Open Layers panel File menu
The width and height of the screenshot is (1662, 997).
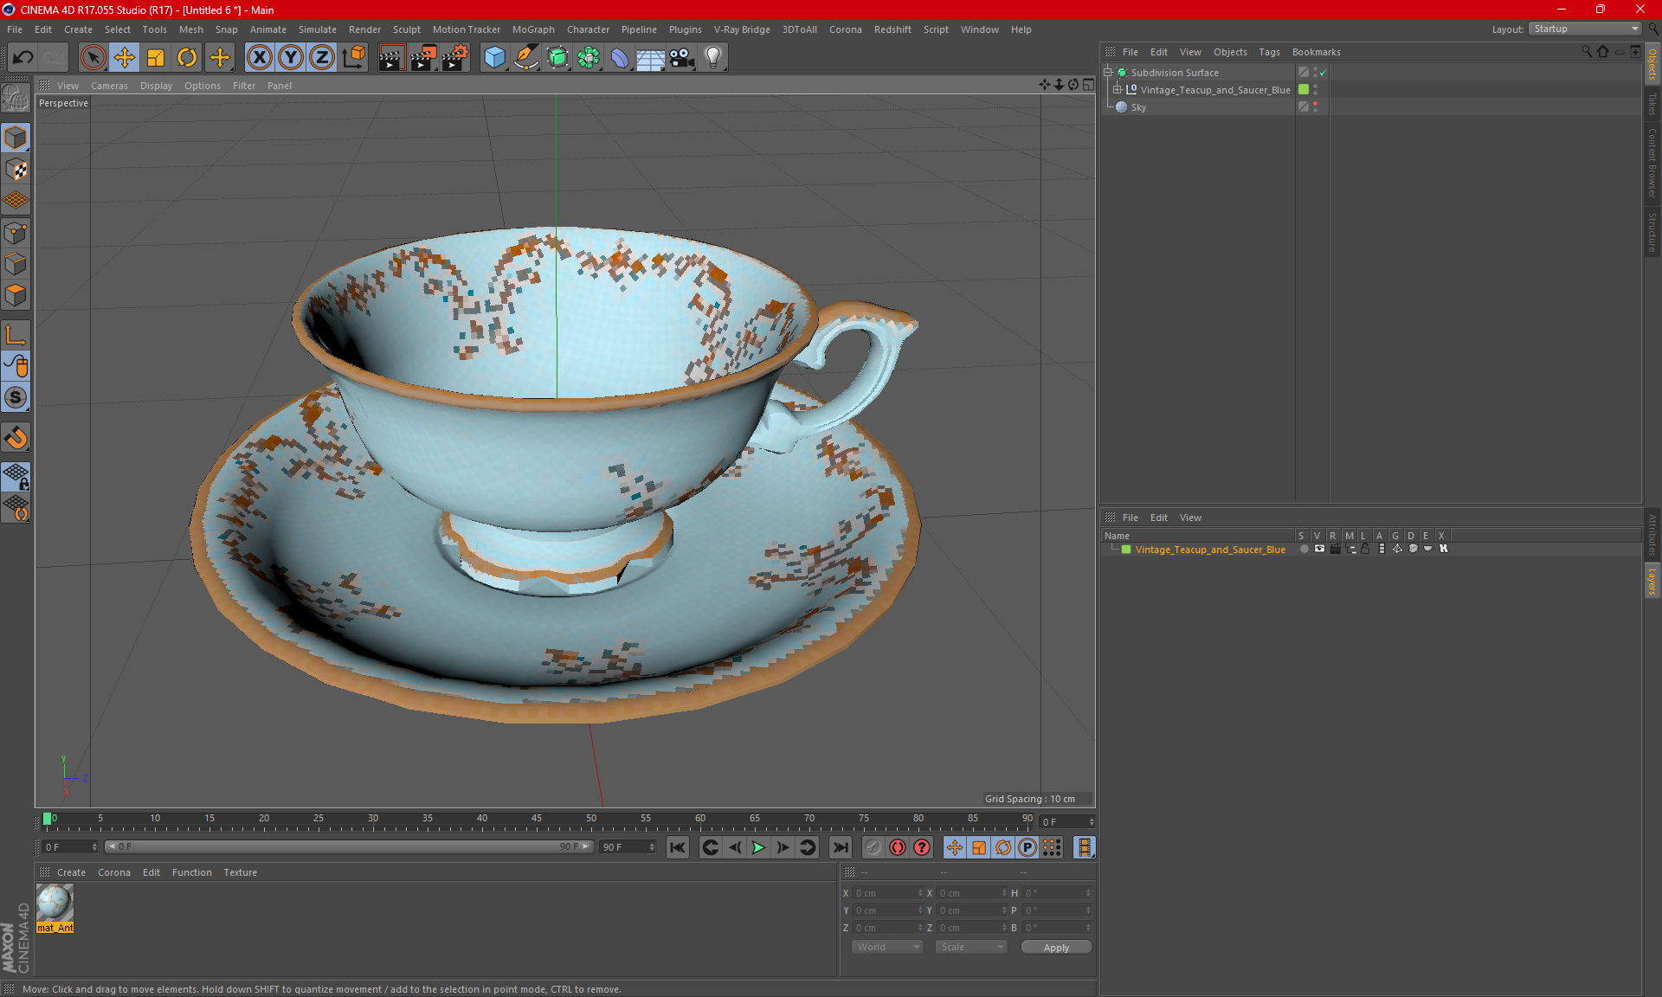[1131, 518]
